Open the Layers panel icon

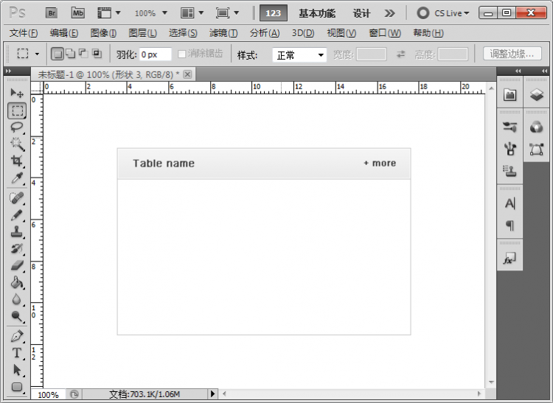pos(537,94)
